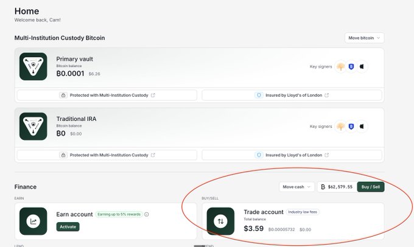Click the ₿0.00005732 trade balance value
This screenshot has height=247, width=414.
tap(281, 229)
